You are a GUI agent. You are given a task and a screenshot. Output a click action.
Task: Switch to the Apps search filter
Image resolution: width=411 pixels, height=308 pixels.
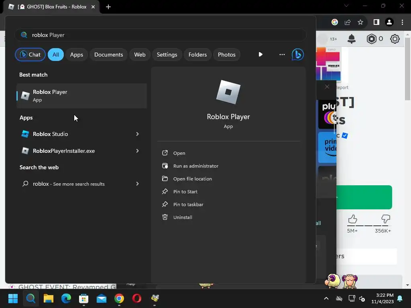pyautogui.click(x=77, y=55)
